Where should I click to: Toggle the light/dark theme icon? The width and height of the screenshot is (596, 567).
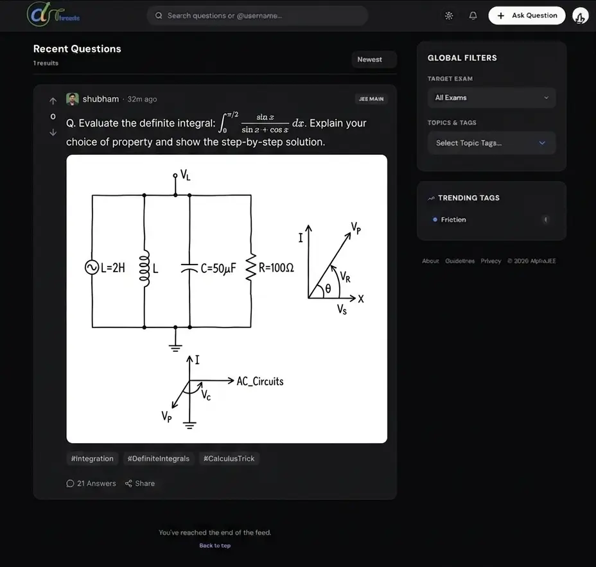[449, 15]
